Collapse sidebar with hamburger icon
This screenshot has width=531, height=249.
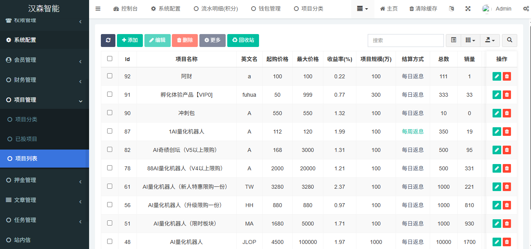point(98,8)
